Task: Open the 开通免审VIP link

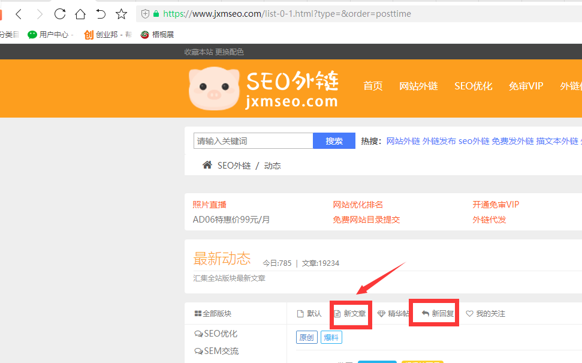Action: (x=496, y=205)
